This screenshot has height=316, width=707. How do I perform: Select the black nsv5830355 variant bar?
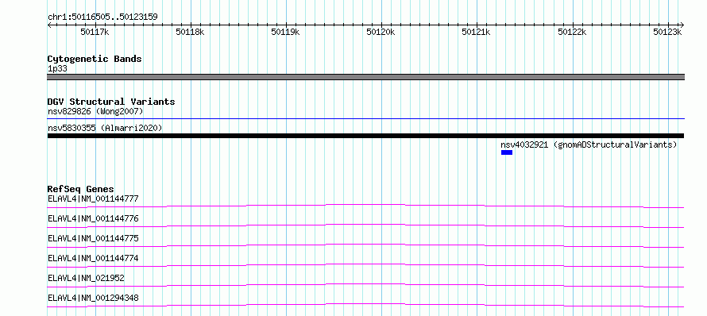pyautogui.click(x=365, y=136)
